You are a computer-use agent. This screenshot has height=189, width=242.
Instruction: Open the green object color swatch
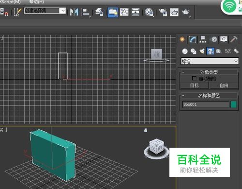pyautogui.click(x=234, y=104)
